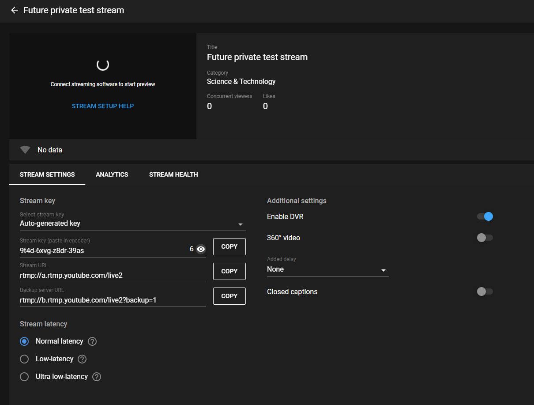Open the Select stream key dropdown

coord(133,221)
